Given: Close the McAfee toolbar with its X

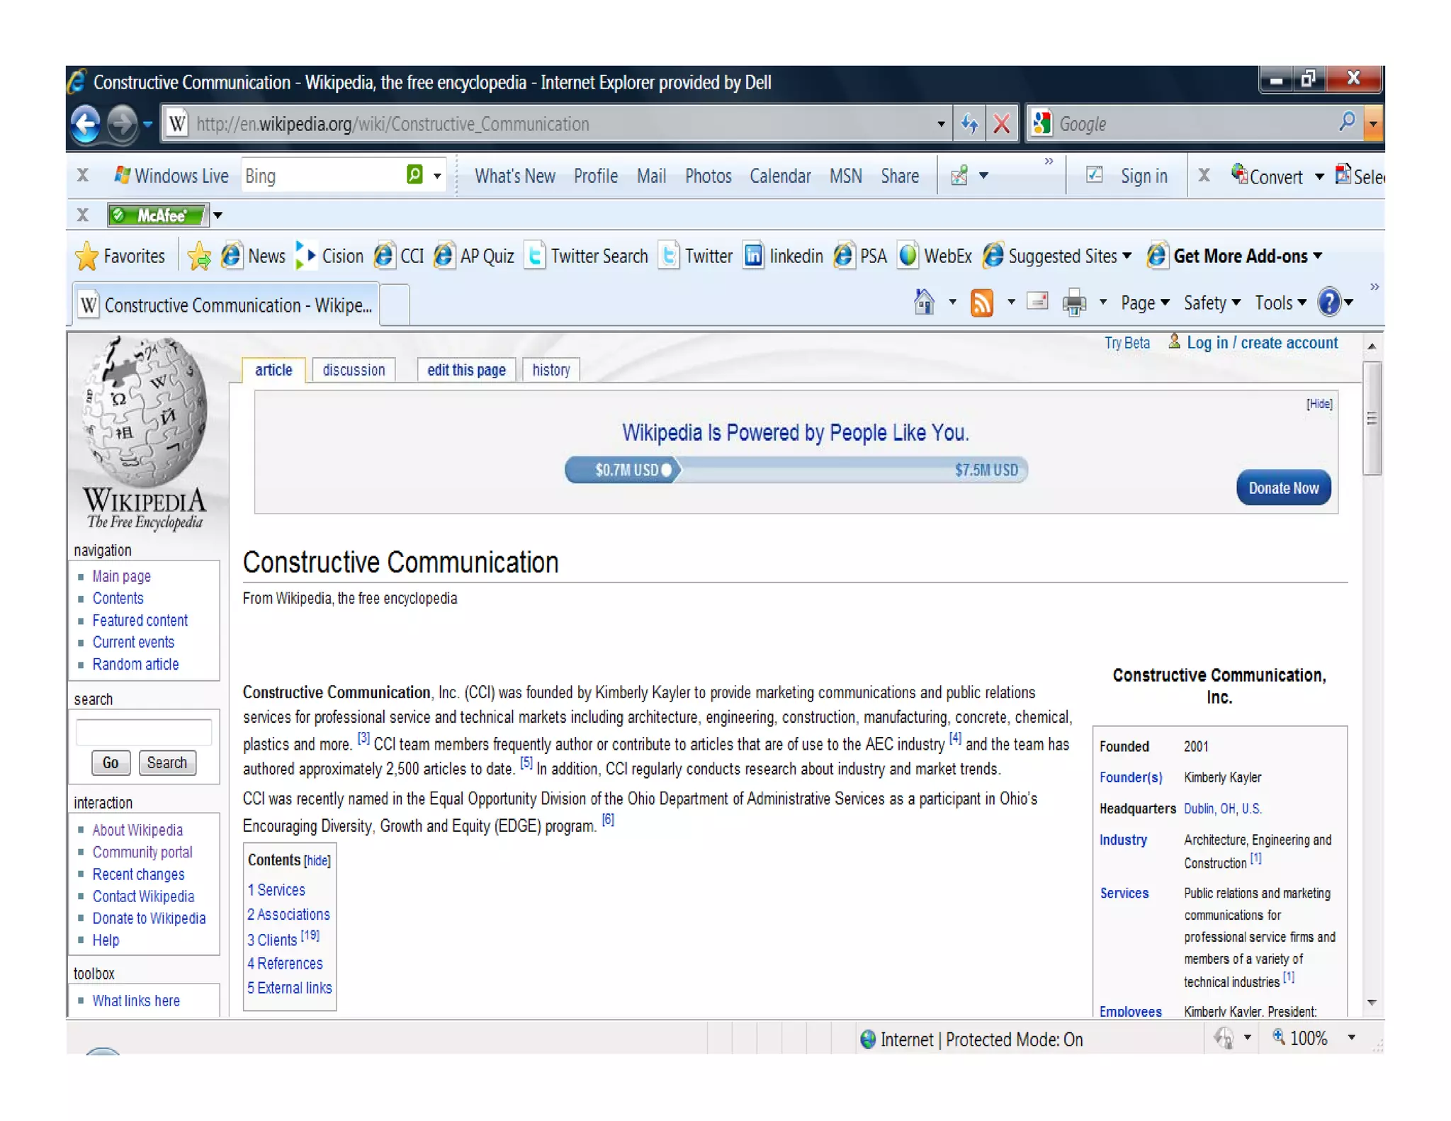Looking at the screenshot, I should point(83,215).
